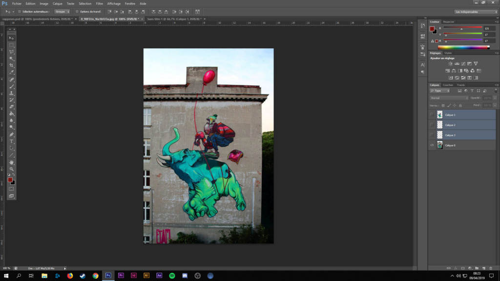
Task: Select the Line tool
Action: click(12, 155)
